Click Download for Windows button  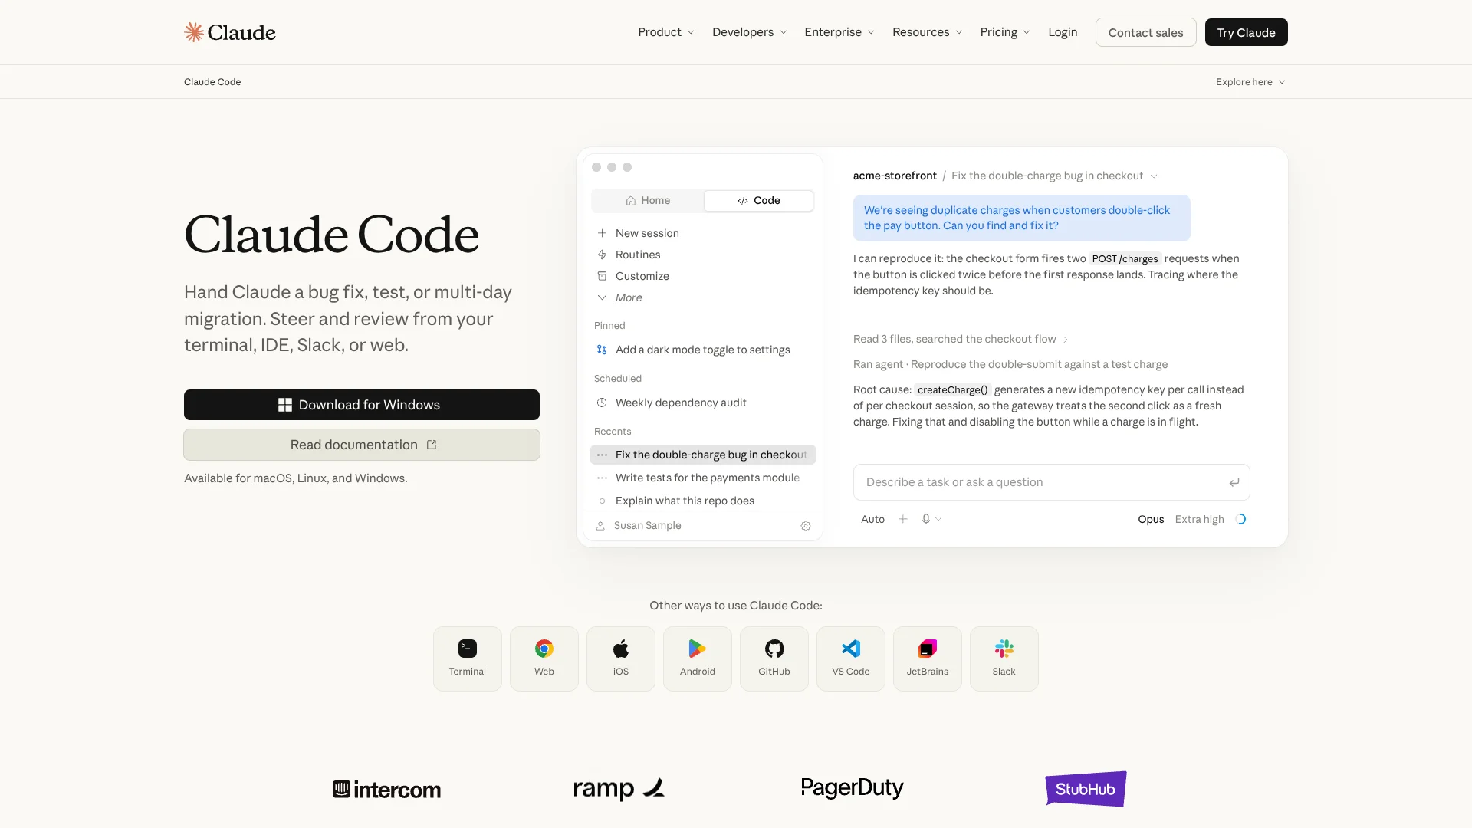pyautogui.click(x=362, y=405)
